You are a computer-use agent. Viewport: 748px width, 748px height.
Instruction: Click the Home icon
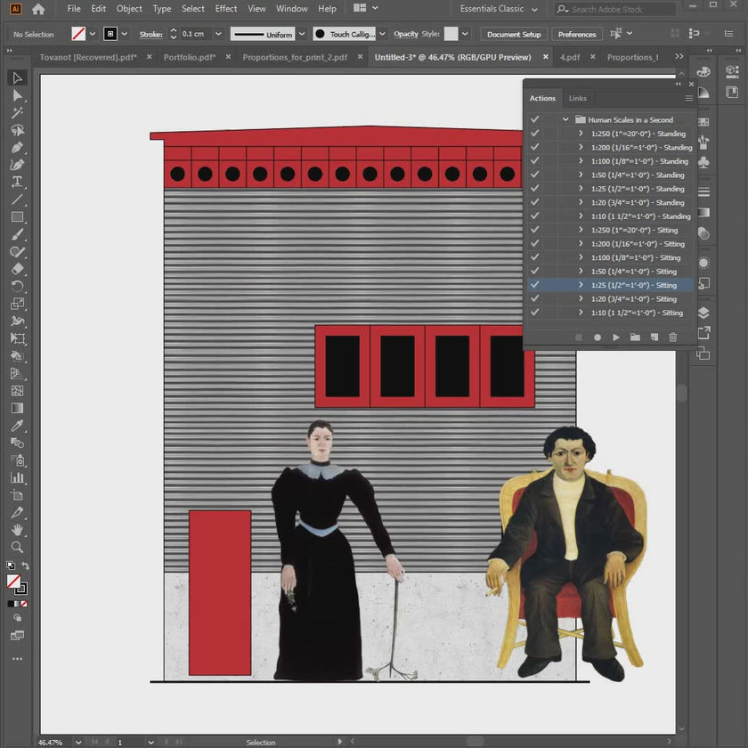pos(38,9)
